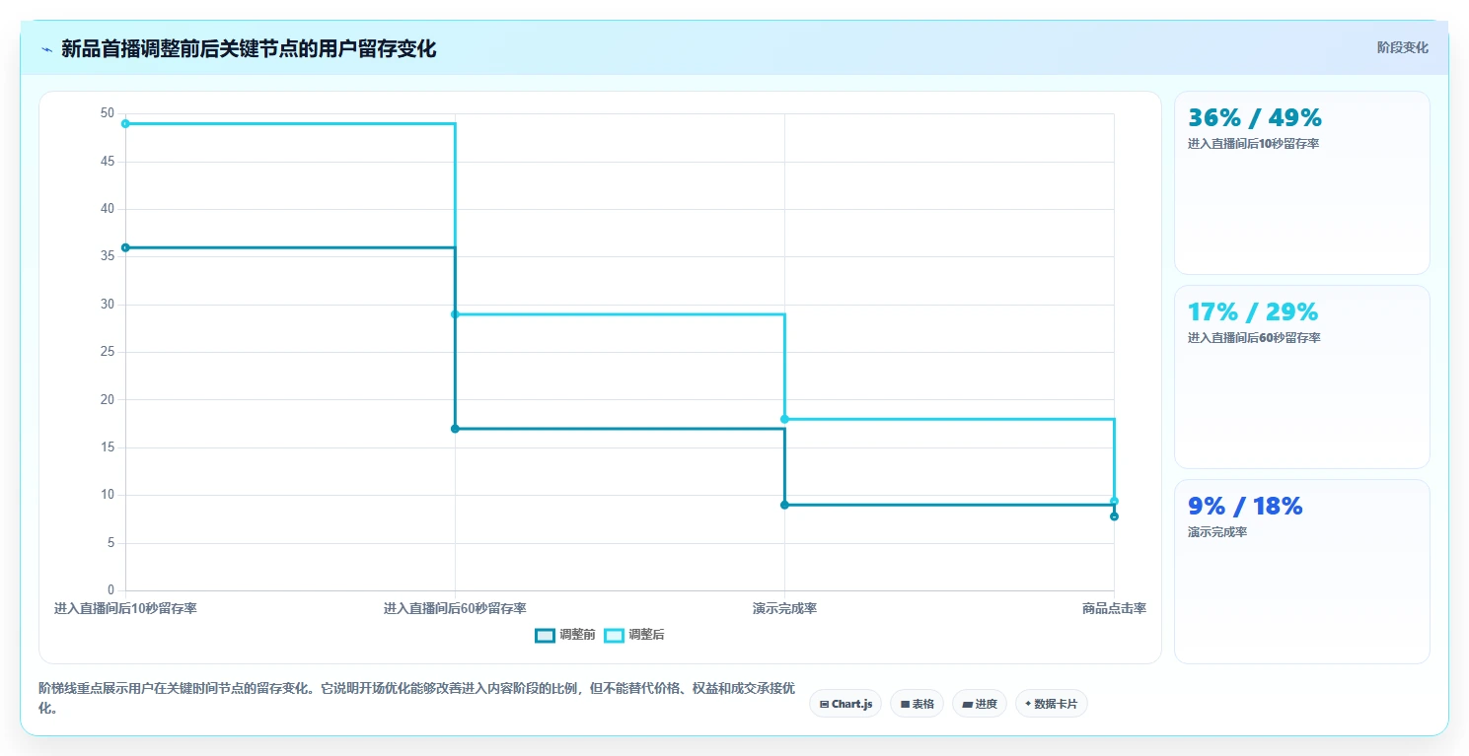
Task: Click the card caption 演示完成率
Action: [1217, 532]
